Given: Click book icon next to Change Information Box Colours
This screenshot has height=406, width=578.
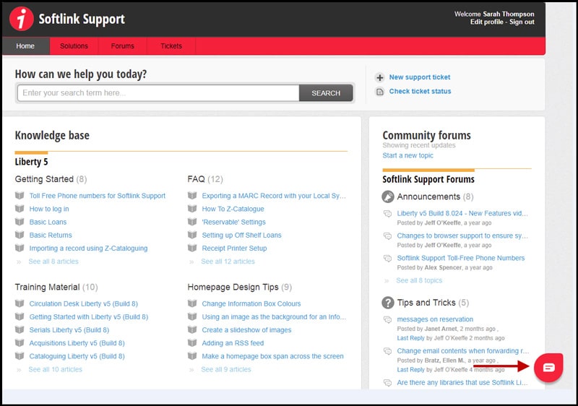Looking at the screenshot, I should click(192, 303).
